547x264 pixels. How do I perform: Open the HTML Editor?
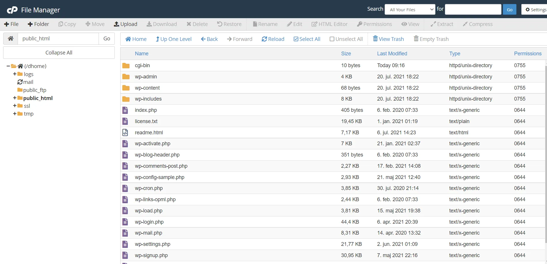click(330, 24)
